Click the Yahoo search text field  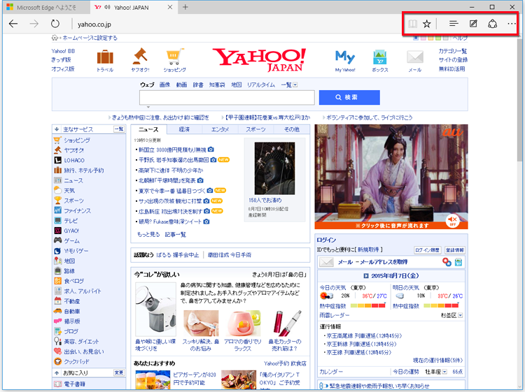point(227,97)
